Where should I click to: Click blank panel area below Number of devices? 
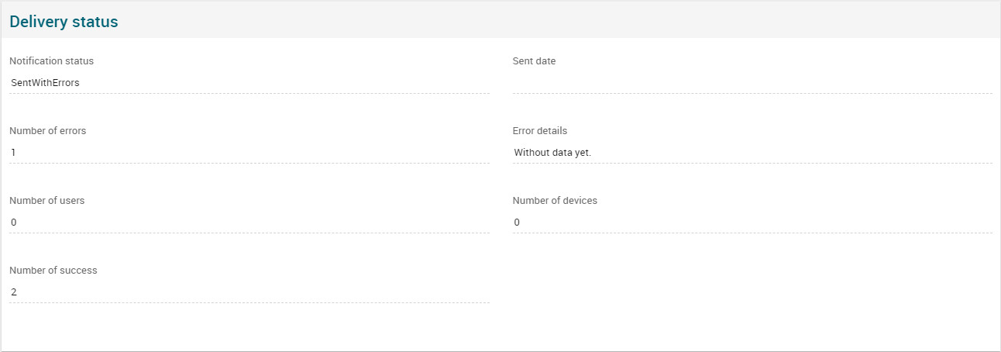click(752, 287)
